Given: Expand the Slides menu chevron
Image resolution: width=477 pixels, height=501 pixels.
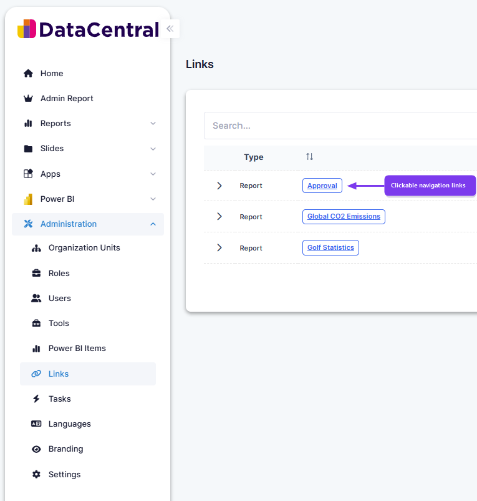Looking at the screenshot, I should [x=153, y=149].
